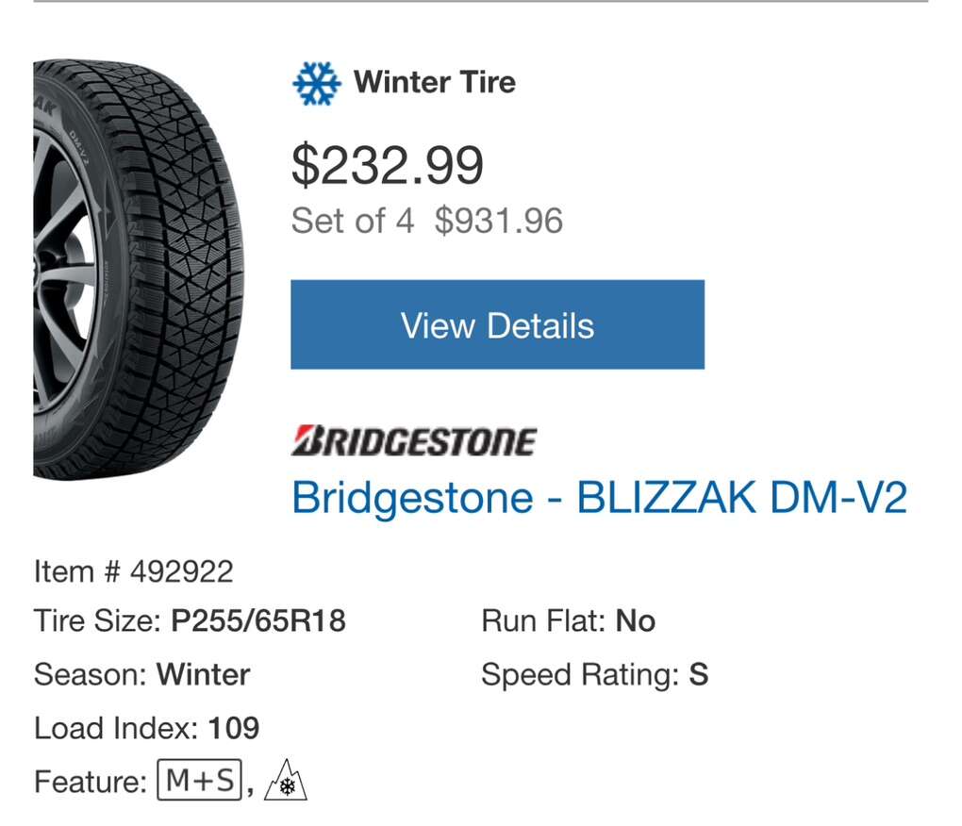Viewport: 962px width, 826px height.
Task: Click the alloy wheel rim in the image
Action: coord(64,273)
